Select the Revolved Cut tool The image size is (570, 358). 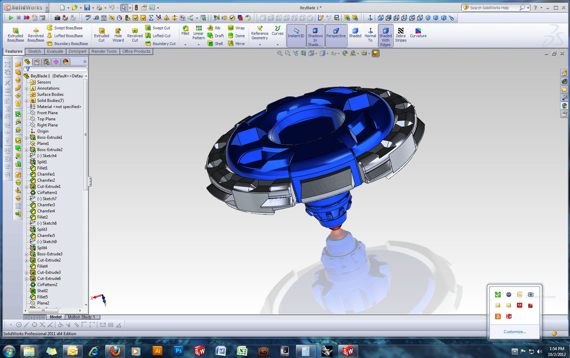click(135, 35)
